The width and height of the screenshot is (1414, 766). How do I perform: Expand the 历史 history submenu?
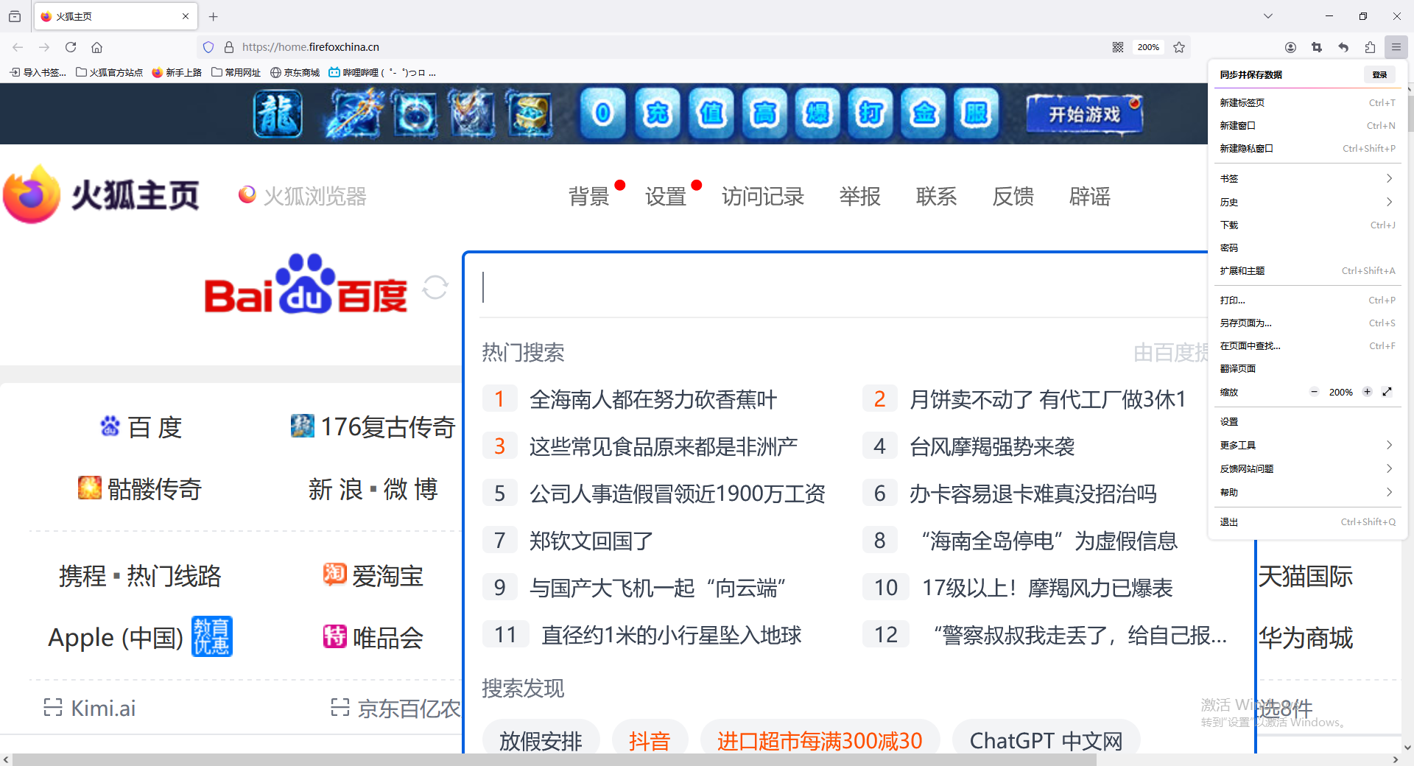point(1307,202)
